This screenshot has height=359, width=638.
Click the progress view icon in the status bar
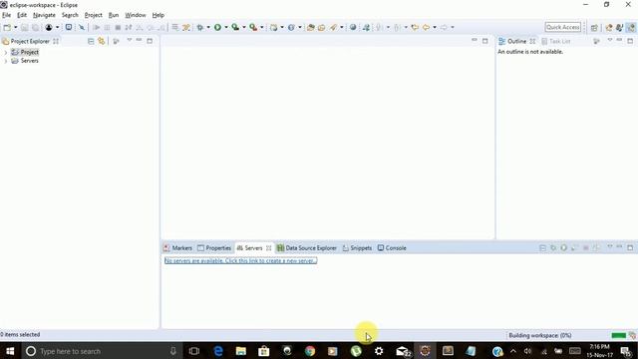(x=632, y=335)
